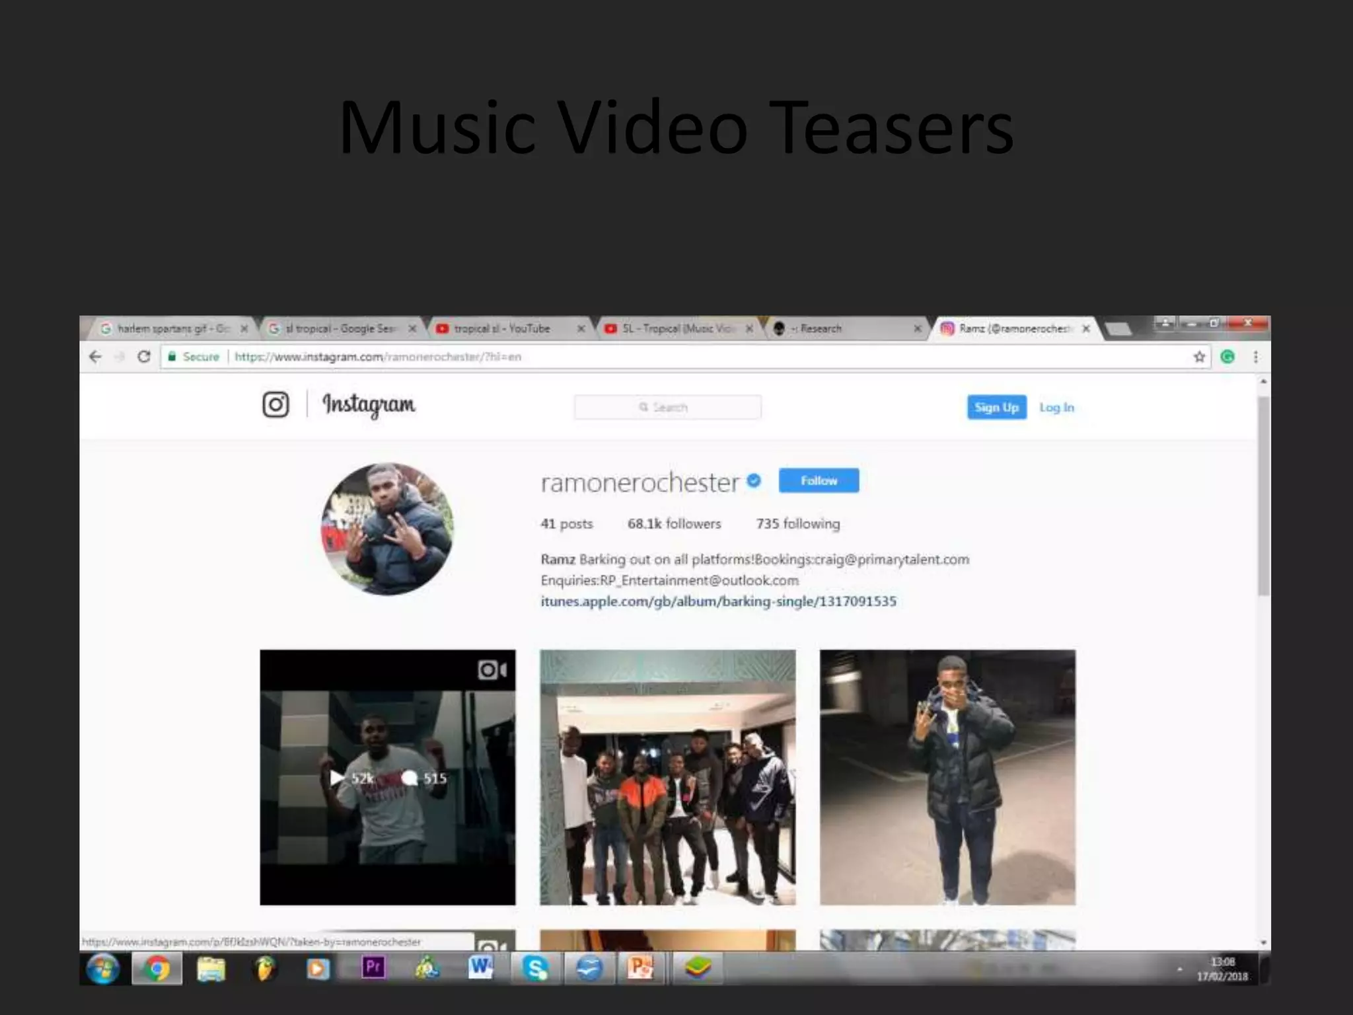
Task: Open Chrome three-dot menu
Action: (x=1255, y=357)
